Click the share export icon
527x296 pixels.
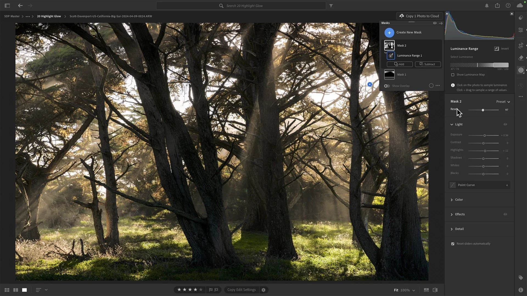click(x=497, y=6)
